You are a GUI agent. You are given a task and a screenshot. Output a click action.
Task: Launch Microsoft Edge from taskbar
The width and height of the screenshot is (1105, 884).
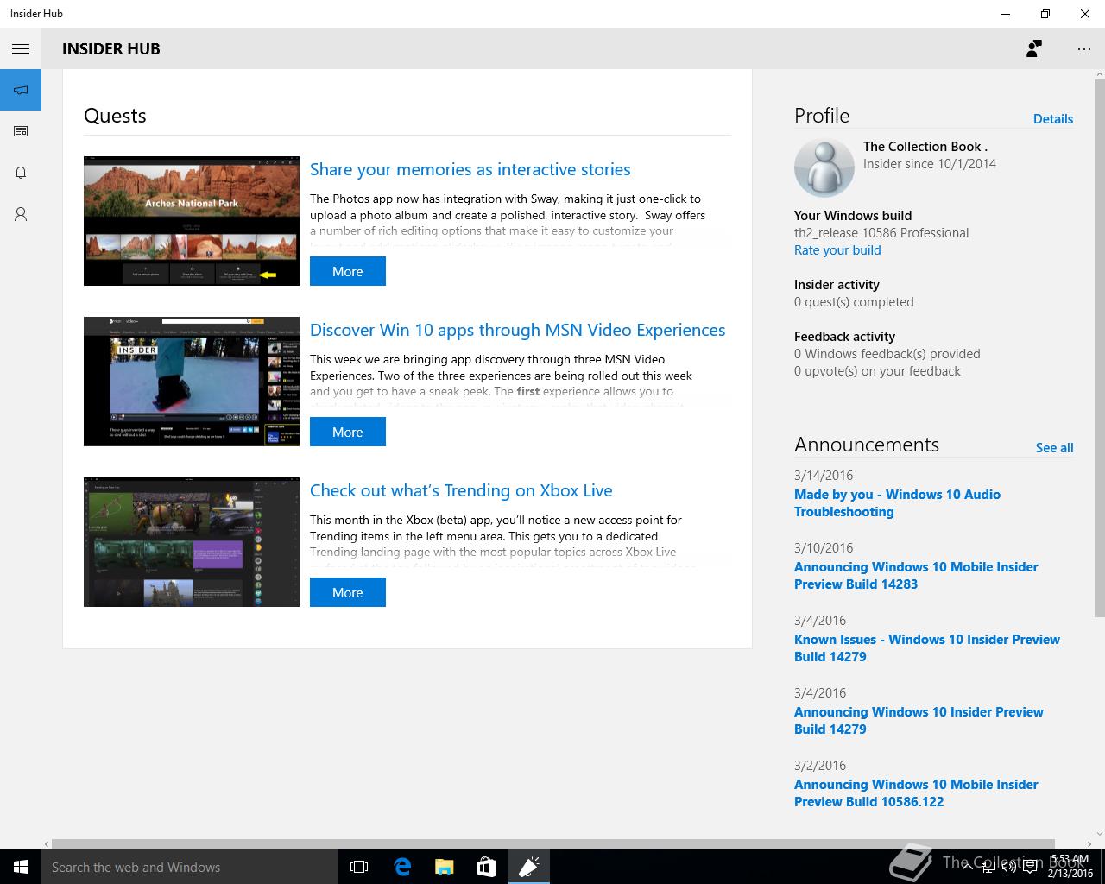(401, 867)
